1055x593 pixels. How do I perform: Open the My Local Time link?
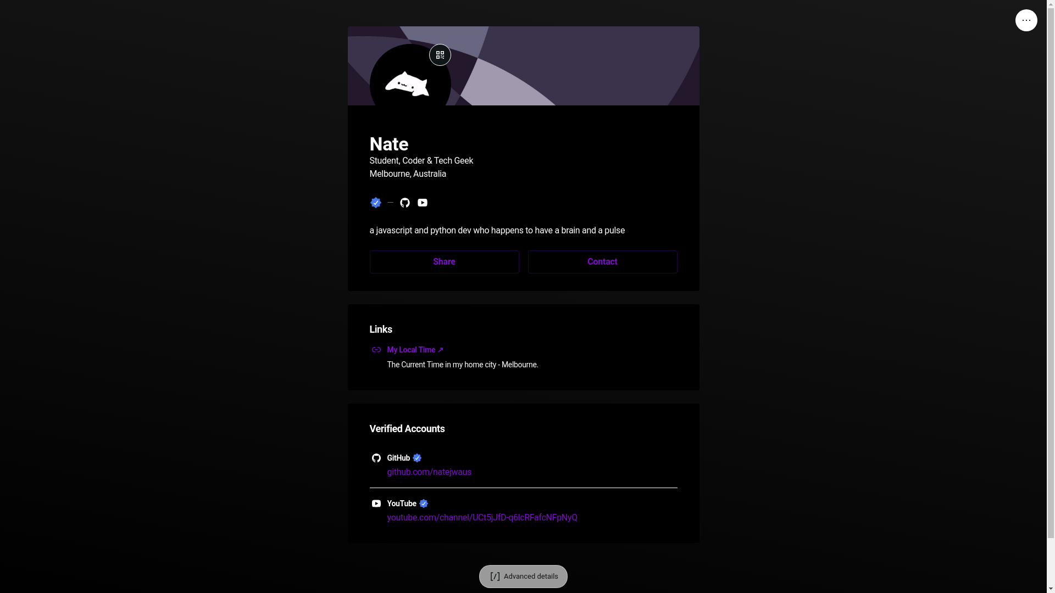tap(415, 350)
